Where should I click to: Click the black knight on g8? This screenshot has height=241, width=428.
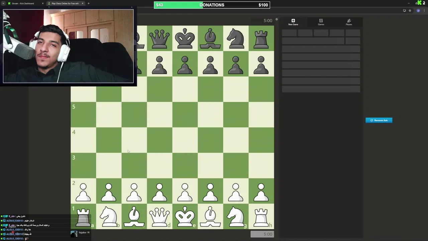click(236, 38)
